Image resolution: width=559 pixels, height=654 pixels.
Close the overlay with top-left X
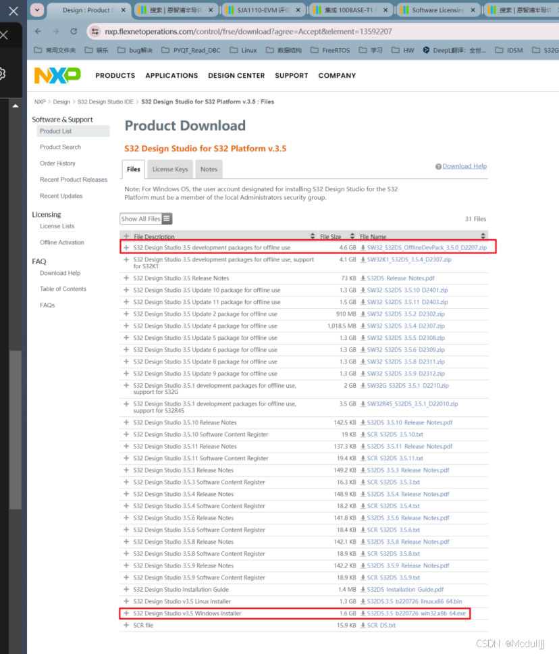pos(14,11)
